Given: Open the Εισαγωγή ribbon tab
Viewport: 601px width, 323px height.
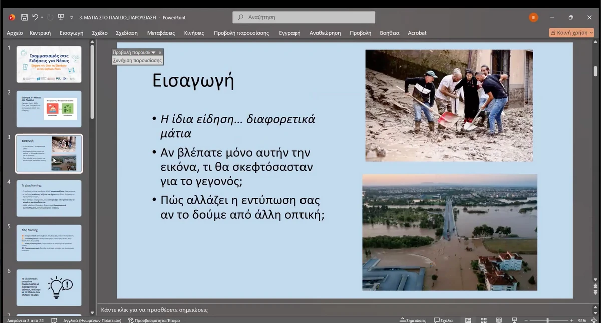Looking at the screenshot, I should [71, 33].
